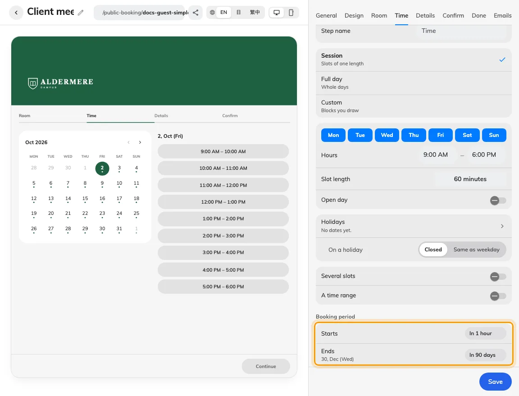Switch to the Design tab

tap(354, 16)
